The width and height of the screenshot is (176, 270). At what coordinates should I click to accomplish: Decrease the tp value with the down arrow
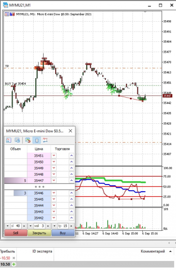[x=54, y=226]
